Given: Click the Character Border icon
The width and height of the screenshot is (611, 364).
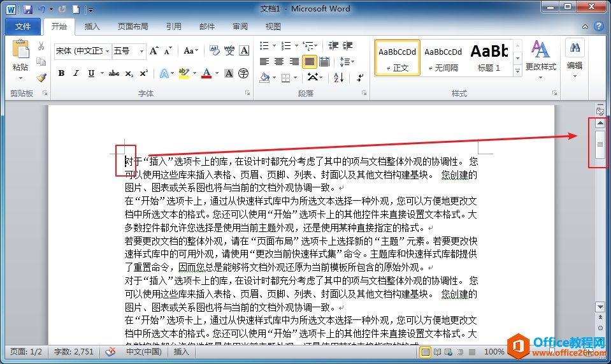Looking at the screenshot, I should [x=244, y=50].
